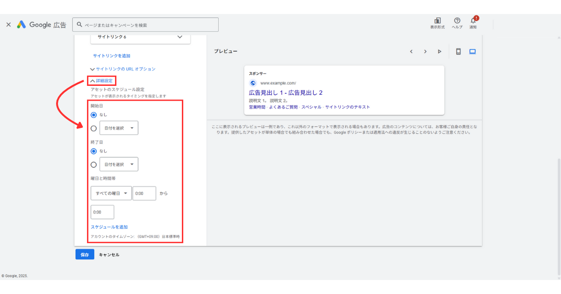Click the schedule start time field before から
561x294 pixels.
click(144, 193)
